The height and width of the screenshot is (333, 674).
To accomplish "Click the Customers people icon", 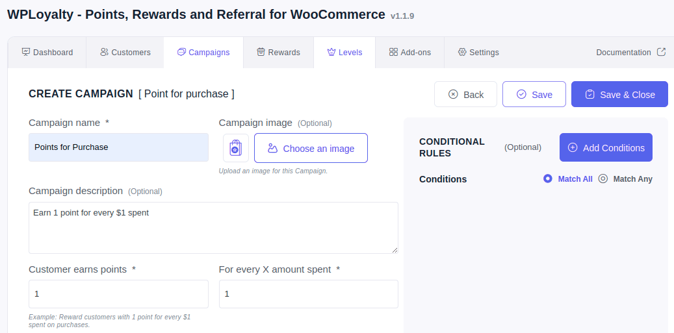I will click(104, 52).
